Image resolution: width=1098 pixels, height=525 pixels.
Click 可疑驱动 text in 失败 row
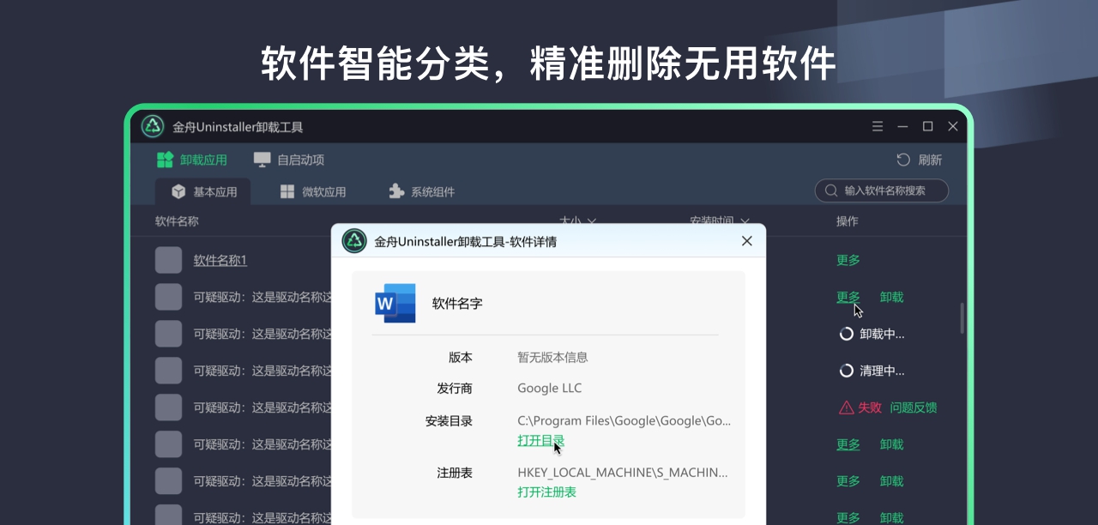point(262,407)
